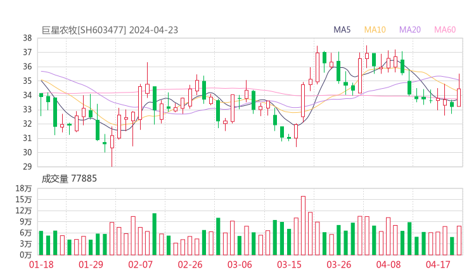Screen dimensions: 469x279
Task: Click the 04-17 date axis label
Action: tap(438, 264)
